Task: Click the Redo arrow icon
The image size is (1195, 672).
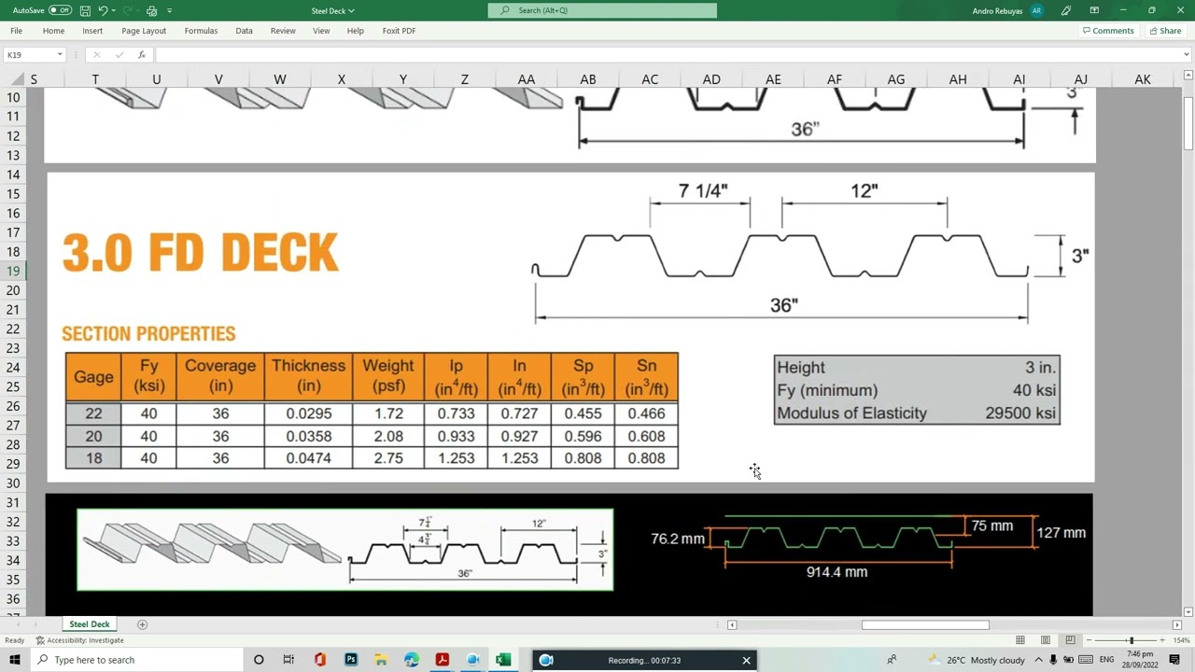Action: pyautogui.click(x=128, y=10)
